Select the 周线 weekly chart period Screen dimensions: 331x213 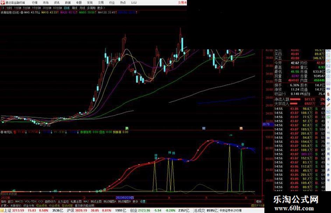coord(75,8)
